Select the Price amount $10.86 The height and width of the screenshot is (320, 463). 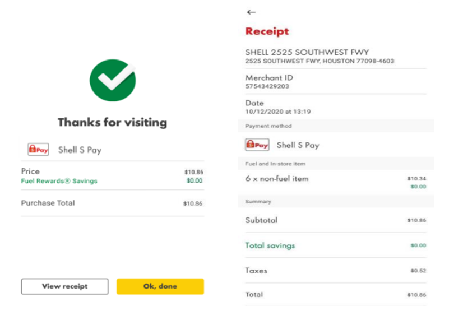click(194, 172)
